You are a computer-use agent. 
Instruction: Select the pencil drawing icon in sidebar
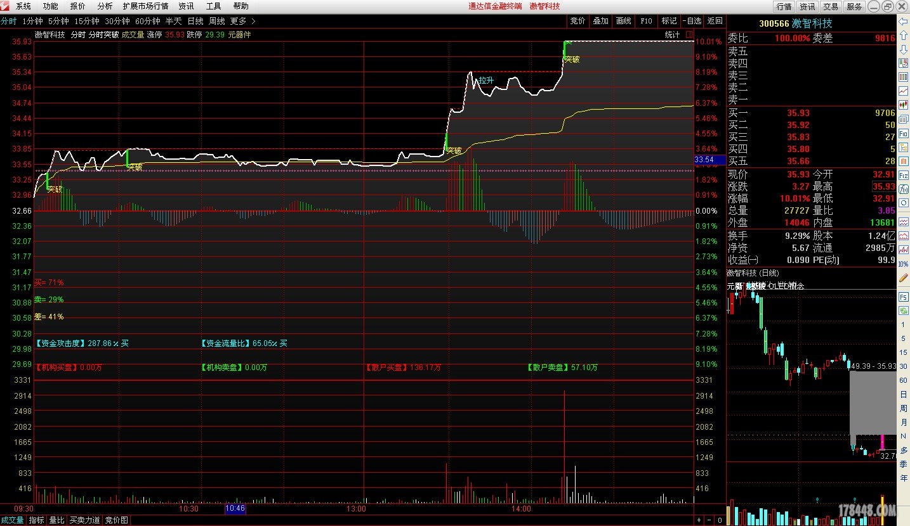point(903,278)
